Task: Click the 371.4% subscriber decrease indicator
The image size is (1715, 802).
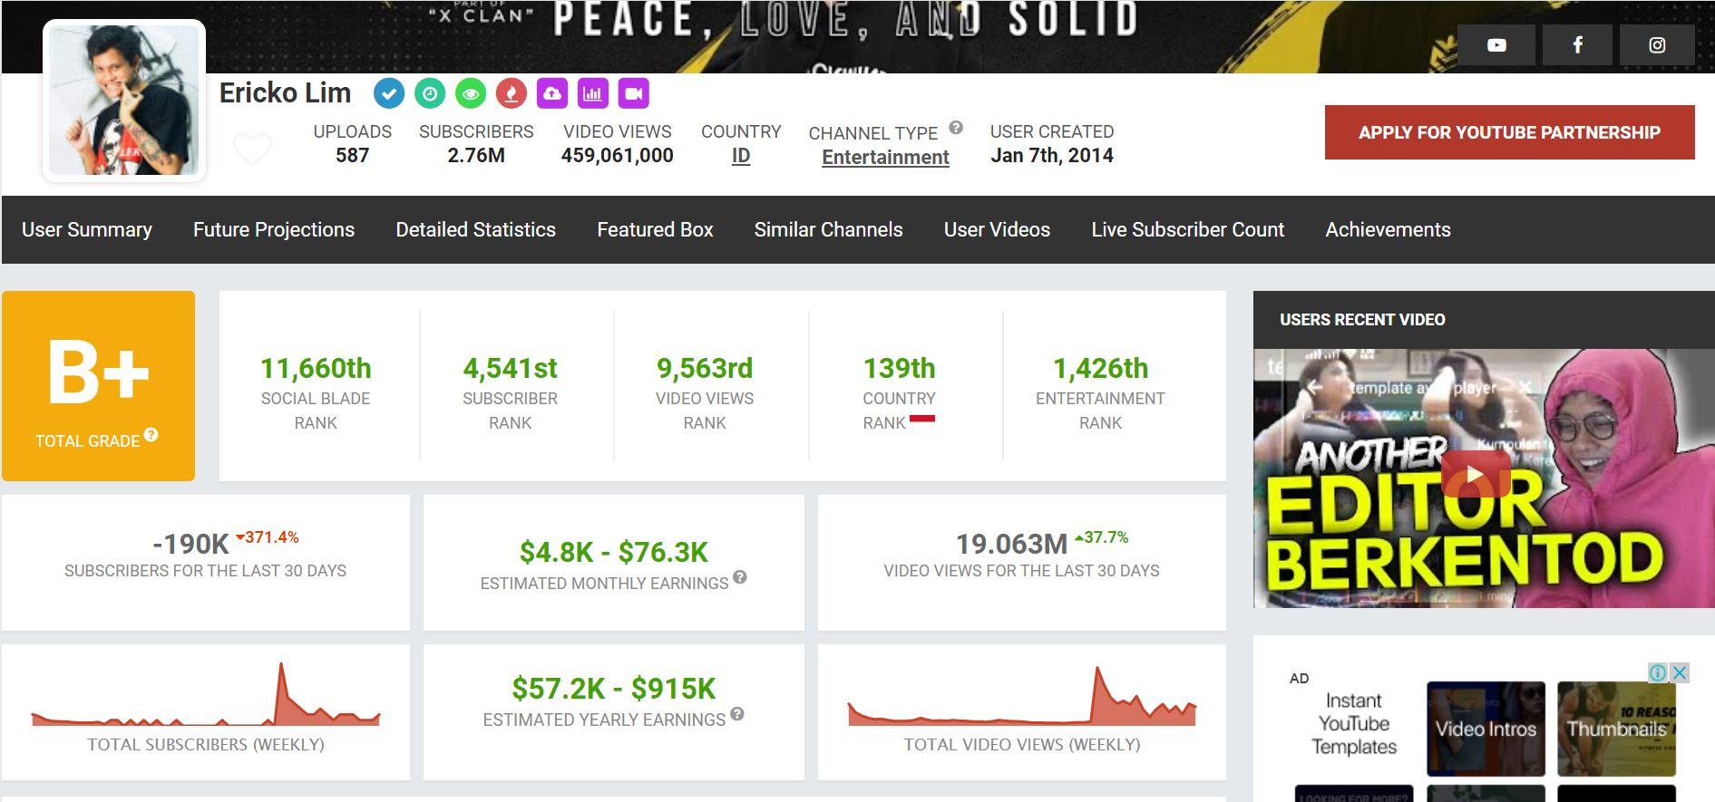Action: (x=268, y=537)
